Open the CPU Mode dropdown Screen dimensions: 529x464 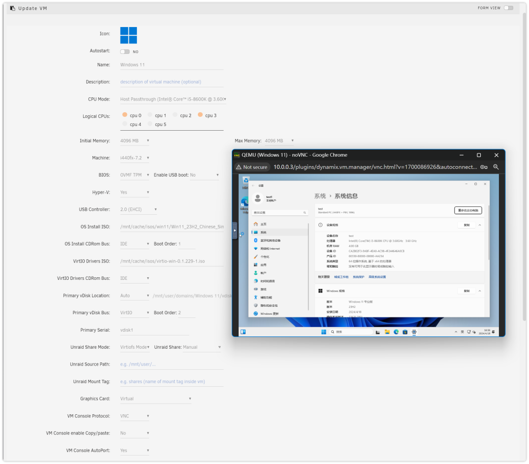pos(173,99)
